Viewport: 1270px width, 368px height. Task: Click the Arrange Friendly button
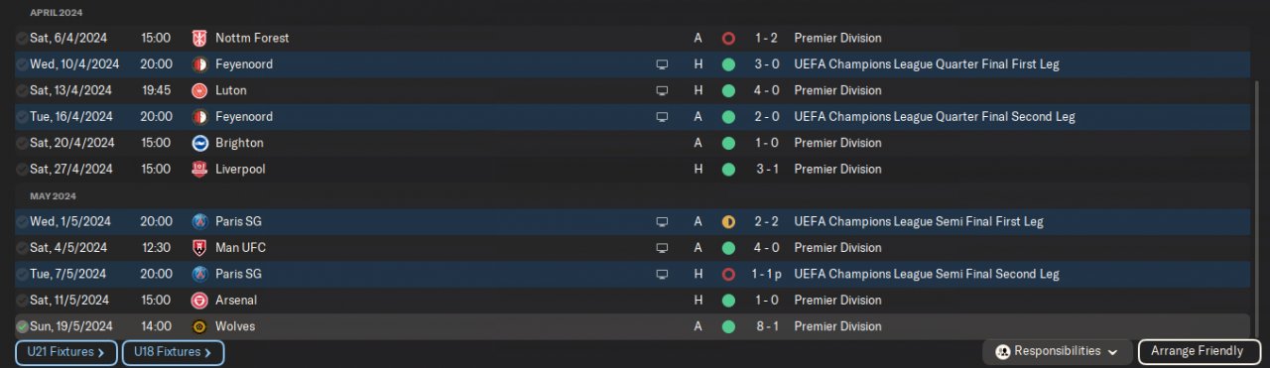pos(1197,351)
